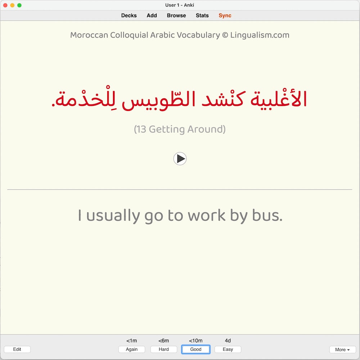Click the '(13 Getting Around)' chapter label
This screenshot has width=360, height=360.
click(x=180, y=129)
